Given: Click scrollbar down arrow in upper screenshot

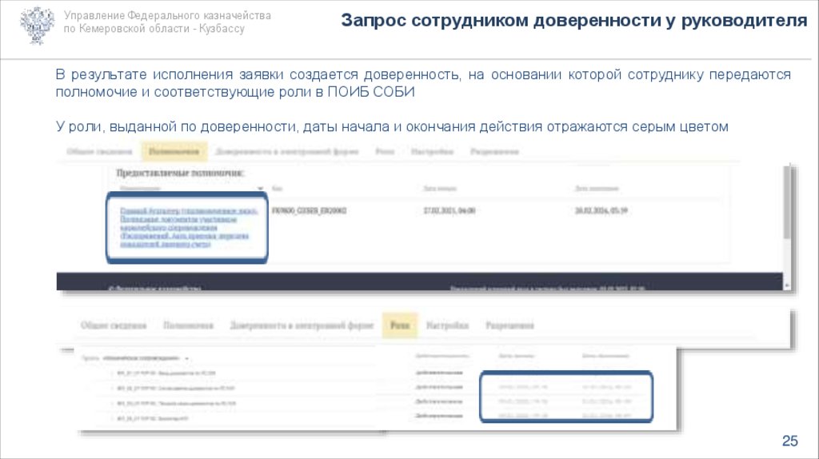Looking at the screenshot, I should click(787, 285).
